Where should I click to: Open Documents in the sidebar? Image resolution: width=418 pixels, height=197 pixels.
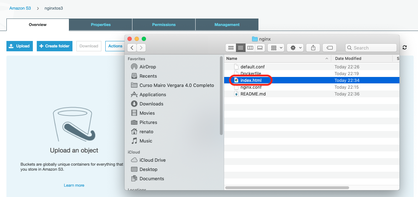click(x=147, y=178)
